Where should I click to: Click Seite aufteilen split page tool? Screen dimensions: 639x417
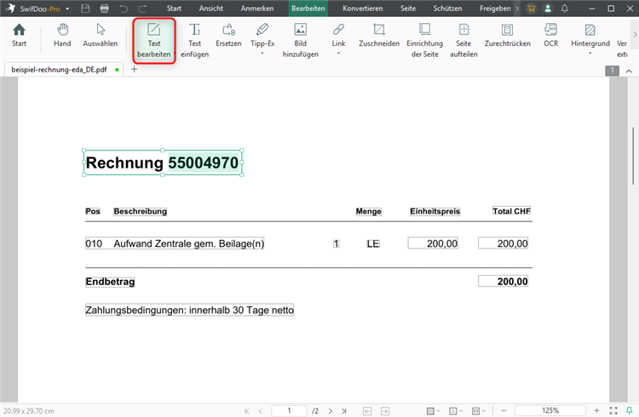[463, 40]
